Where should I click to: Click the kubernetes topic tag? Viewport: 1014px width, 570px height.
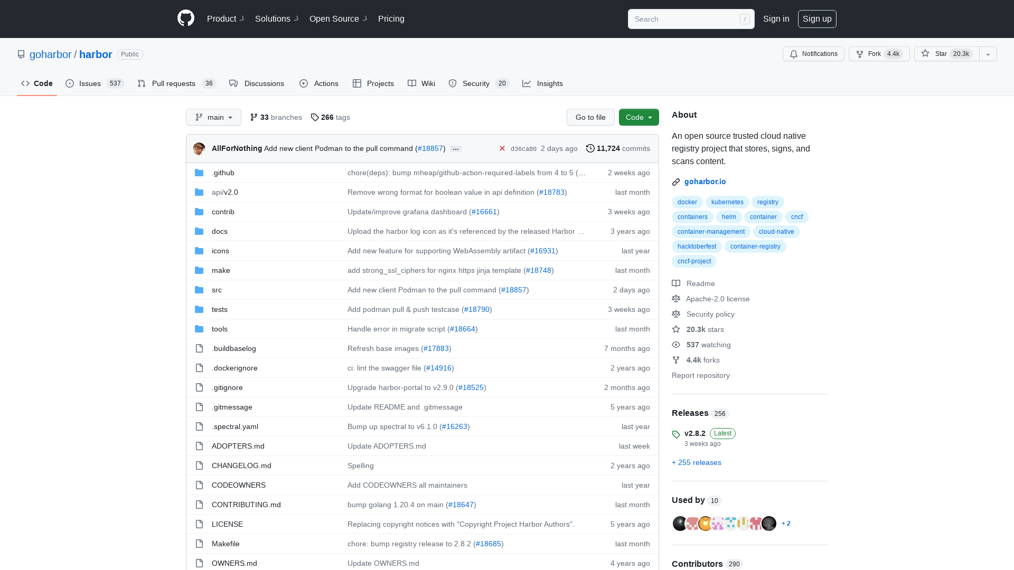click(x=727, y=202)
